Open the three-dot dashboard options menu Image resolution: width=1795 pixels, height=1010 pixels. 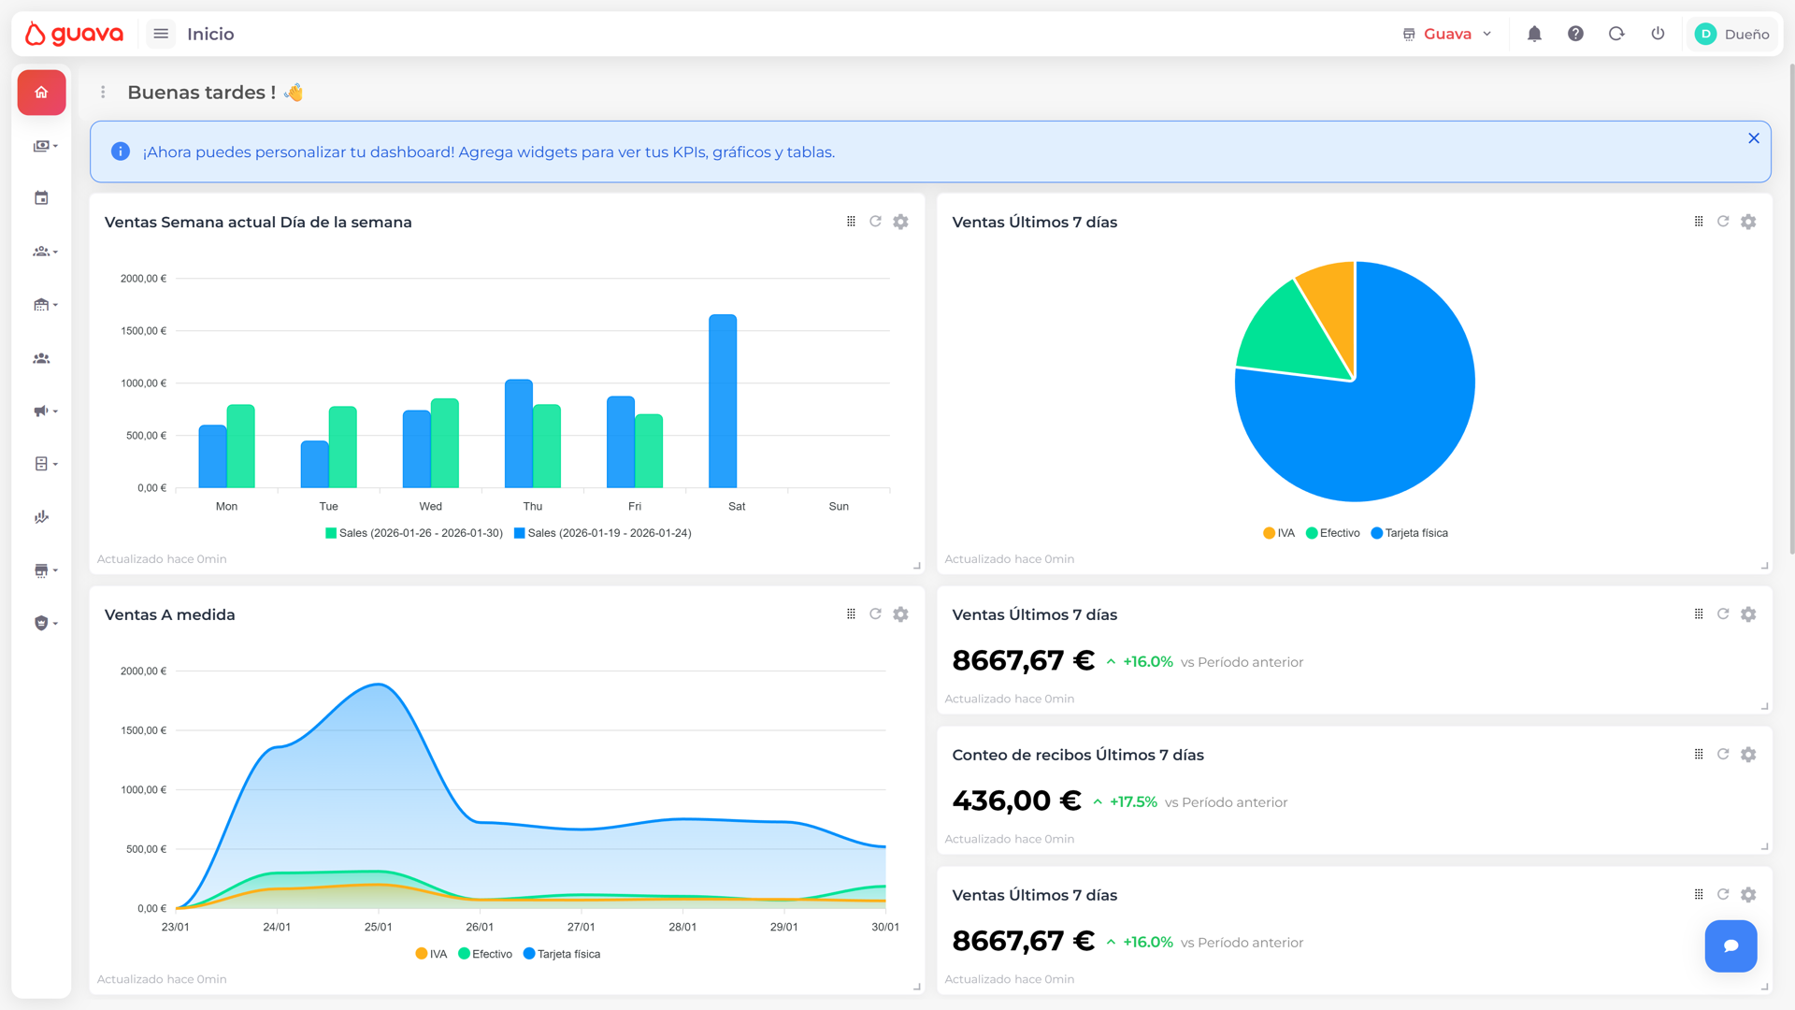click(103, 93)
